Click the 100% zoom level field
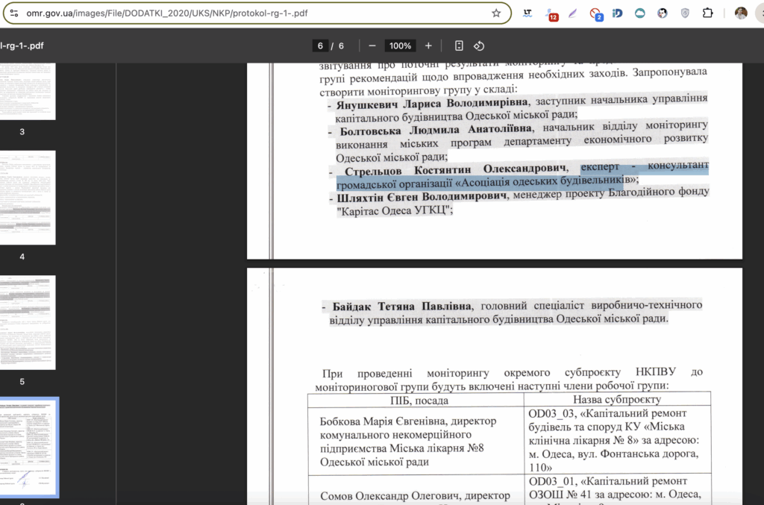764x505 pixels. point(400,46)
